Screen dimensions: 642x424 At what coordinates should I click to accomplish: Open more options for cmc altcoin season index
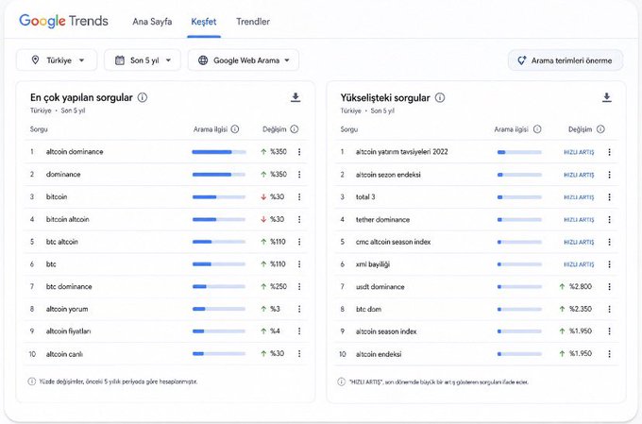point(609,242)
